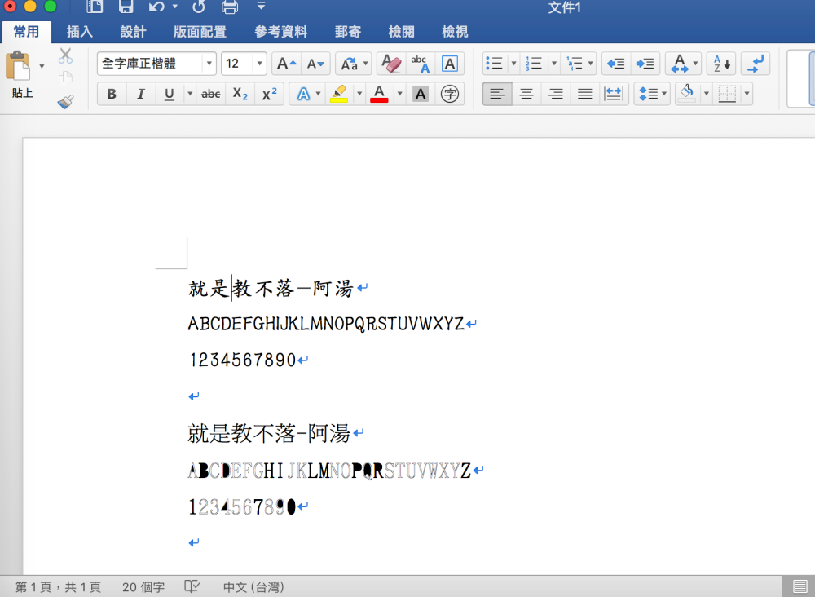The height and width of the screenshot is (597, 815).
Task: Toggle Italic formatting
Action: click(x=140, y=94)
